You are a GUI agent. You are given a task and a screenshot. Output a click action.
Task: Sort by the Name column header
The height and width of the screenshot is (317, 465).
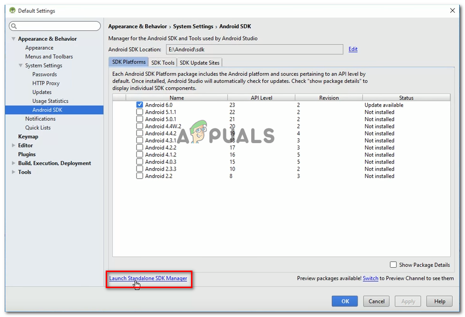177,98
